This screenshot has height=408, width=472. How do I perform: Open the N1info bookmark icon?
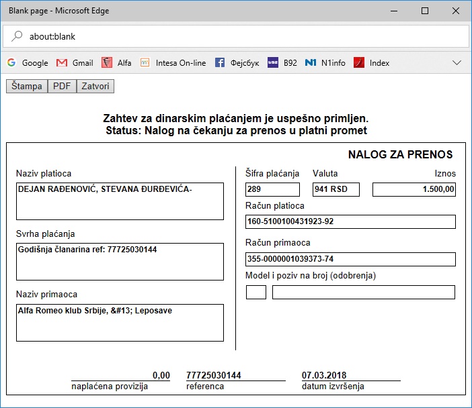click(311, 62)
